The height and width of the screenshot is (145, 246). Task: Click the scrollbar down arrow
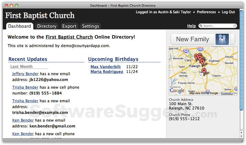pyautogui.click(x=242, y=136)
